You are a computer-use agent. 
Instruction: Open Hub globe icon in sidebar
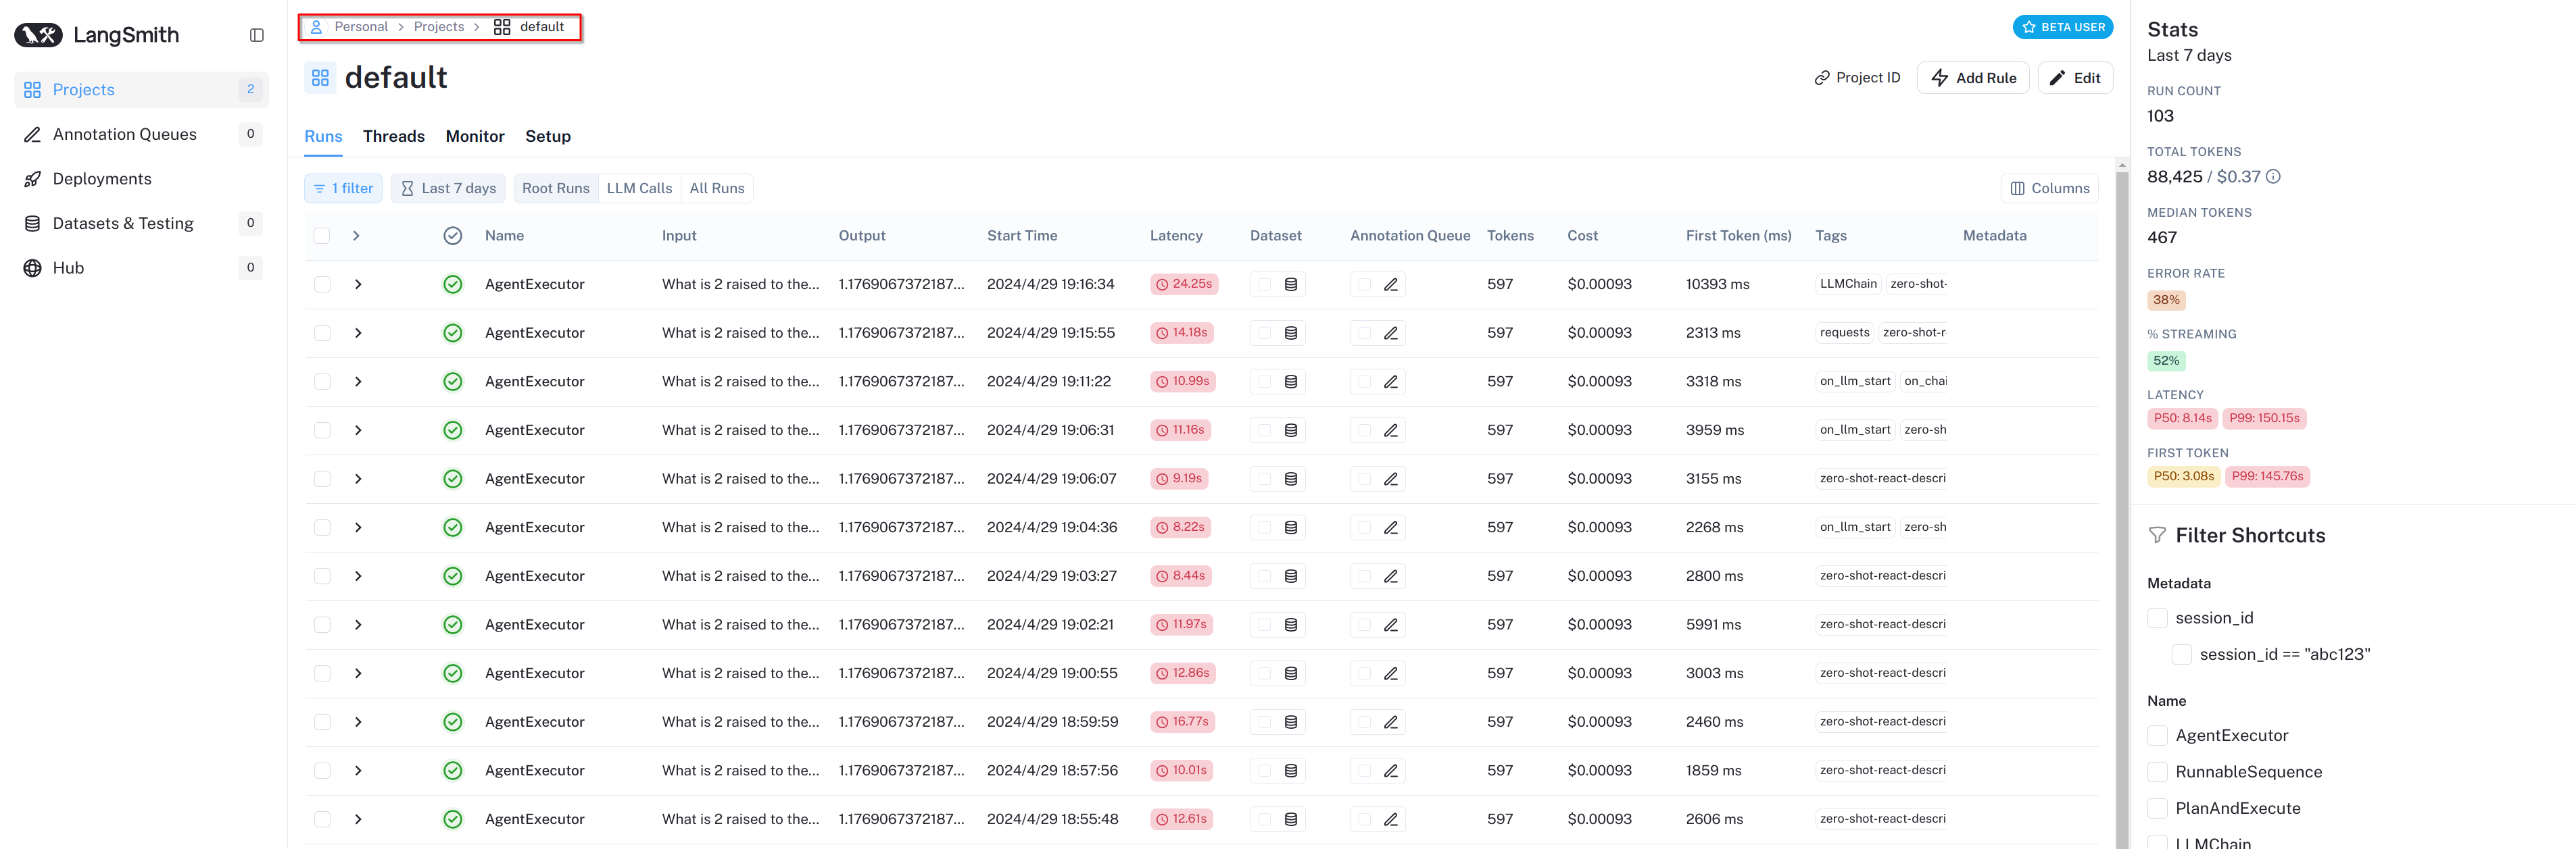pos(33,267)
